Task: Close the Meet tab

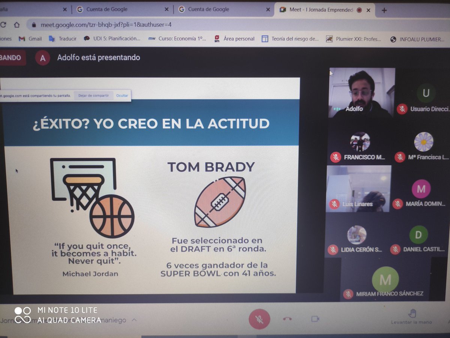Action: (x=368, y=10)
